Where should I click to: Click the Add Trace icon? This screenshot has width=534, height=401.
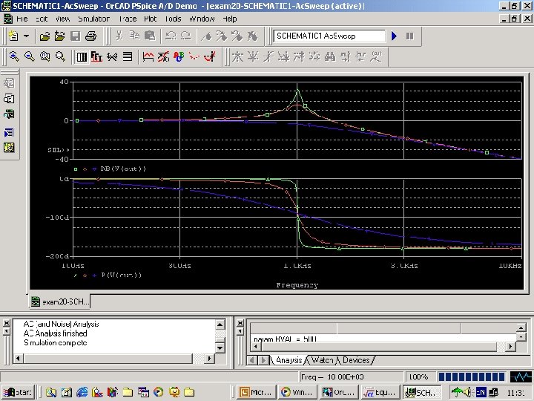click(x=148, y=56)
